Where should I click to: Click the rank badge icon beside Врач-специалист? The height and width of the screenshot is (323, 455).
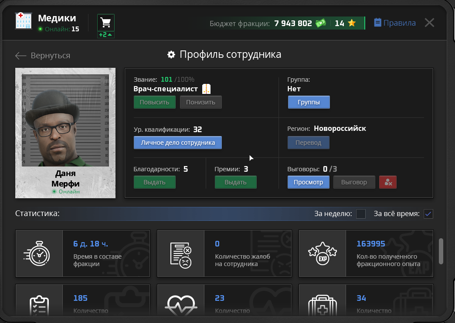pos(207,89)
